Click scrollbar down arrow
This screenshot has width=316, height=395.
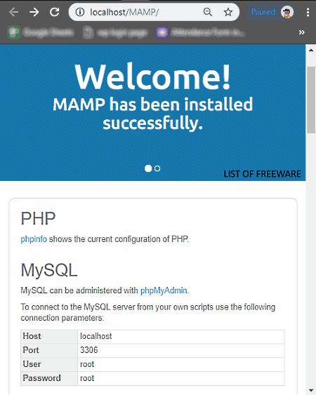coord(311,391)
